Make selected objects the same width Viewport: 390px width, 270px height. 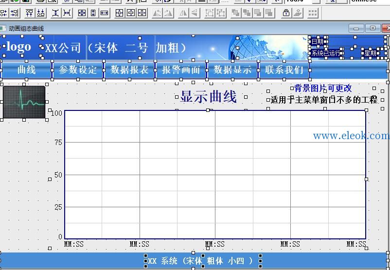pyautogui.click(x=104, y=13)
